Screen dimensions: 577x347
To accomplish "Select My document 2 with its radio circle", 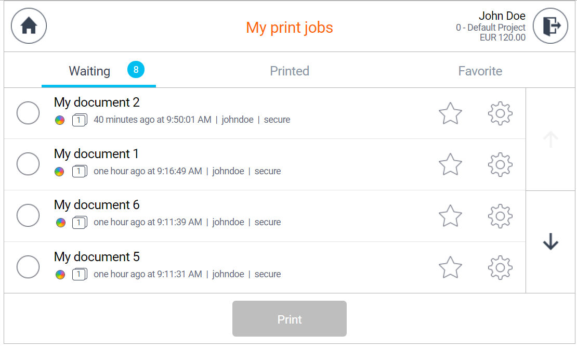I will click(x=28, y=113).
